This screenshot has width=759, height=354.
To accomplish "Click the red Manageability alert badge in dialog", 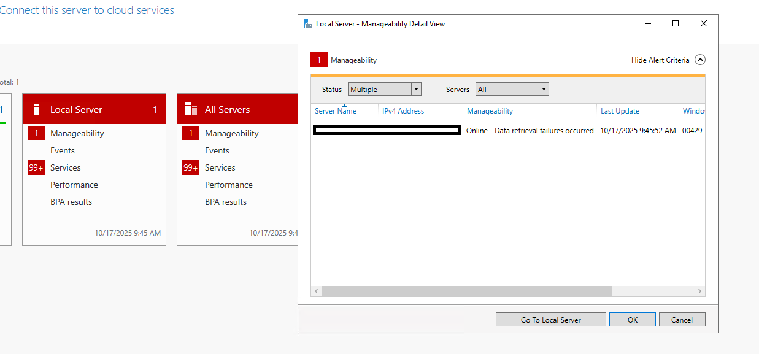I will (318, 60).
